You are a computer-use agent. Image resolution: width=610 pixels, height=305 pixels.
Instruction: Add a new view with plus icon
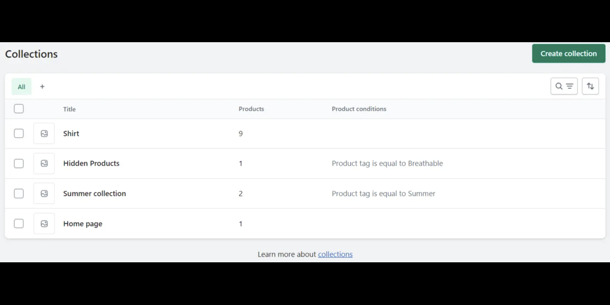coord(42,86)
